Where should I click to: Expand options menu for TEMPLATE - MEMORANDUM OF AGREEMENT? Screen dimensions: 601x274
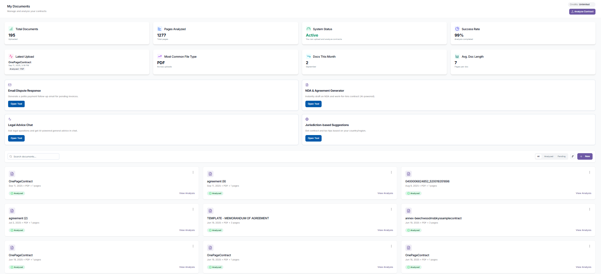tap(391, 209)
